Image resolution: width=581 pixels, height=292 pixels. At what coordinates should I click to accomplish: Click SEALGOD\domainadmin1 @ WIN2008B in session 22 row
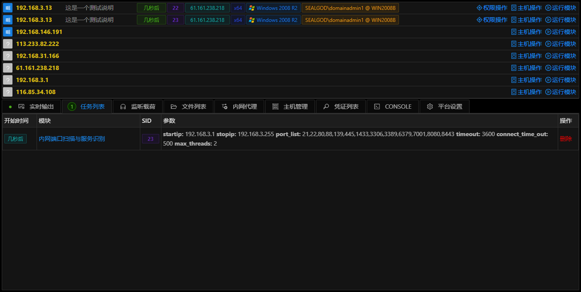click(x=350, y=8)
